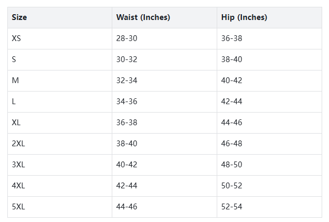Click the hip value 46-48 for 2XL
The width and height of the screenshot is (329, 222).
[231, 144]
